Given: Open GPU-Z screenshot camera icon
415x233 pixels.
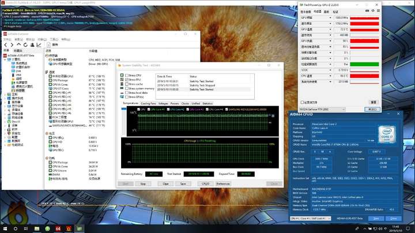Looking at the screenshot, I should (367, 11).
